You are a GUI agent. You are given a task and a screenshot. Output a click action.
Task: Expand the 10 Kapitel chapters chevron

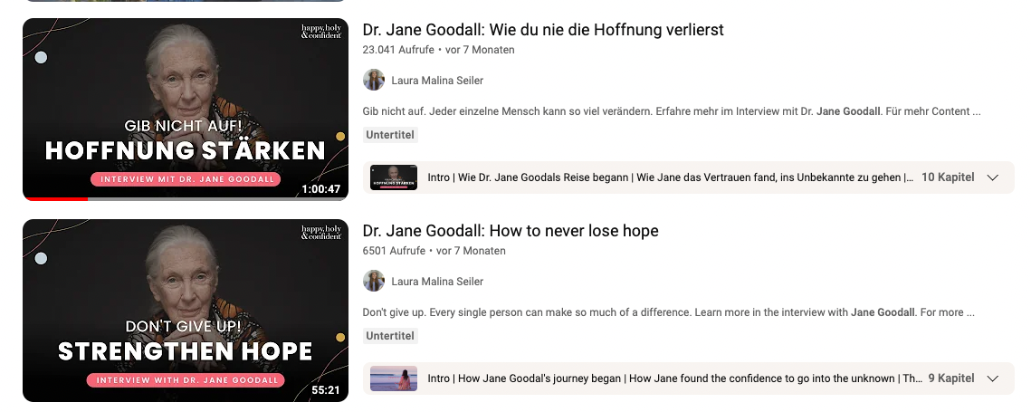[x=993, y=177]
